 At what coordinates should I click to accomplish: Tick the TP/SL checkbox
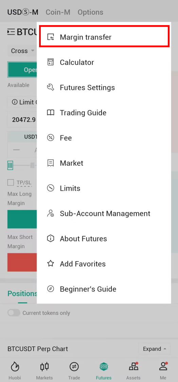(x=11, y=182)
